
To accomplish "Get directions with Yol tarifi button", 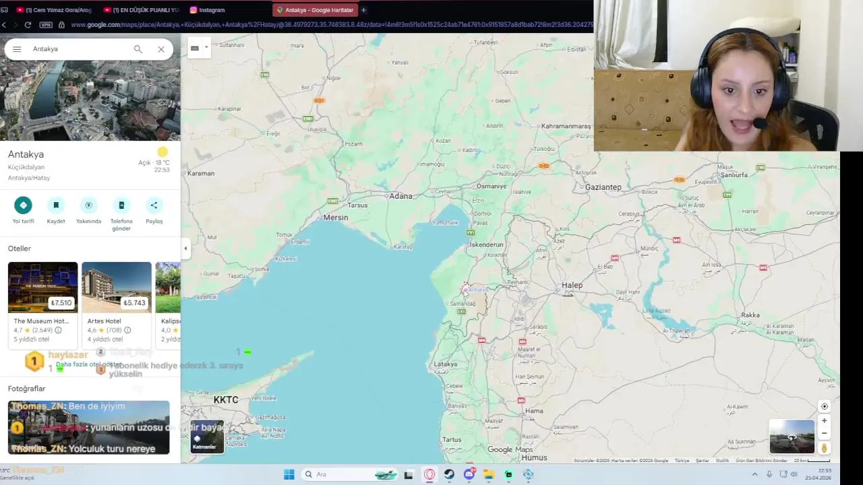I will [x=23, y=205].
